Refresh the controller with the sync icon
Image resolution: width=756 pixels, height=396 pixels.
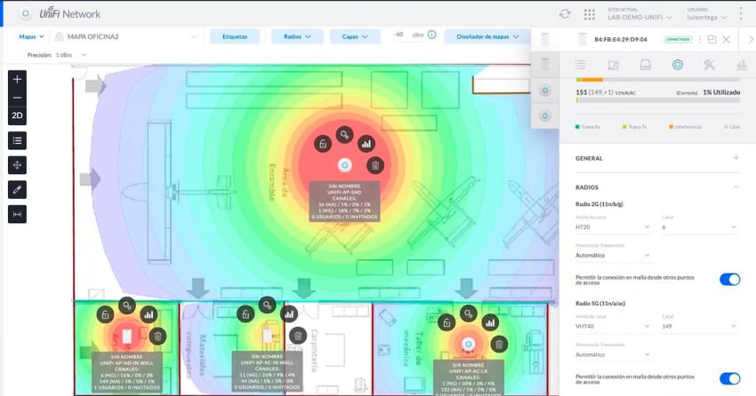tap(565, 14)
